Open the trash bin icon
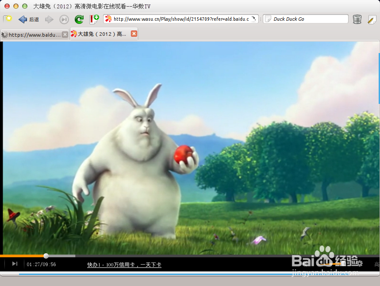The height and width of the screenshot is (286, 380). (357, 19)
